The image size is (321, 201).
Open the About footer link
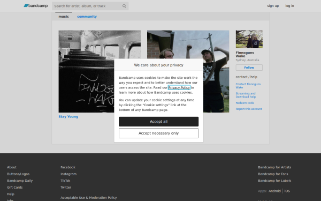12,167
